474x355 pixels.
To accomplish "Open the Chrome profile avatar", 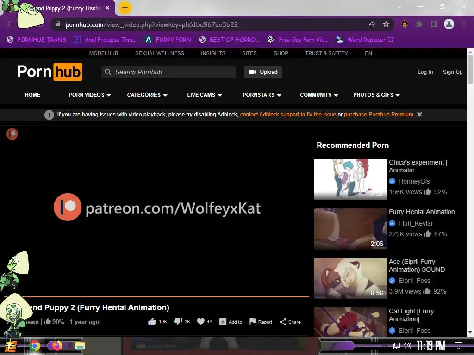I will coord(449,24).
